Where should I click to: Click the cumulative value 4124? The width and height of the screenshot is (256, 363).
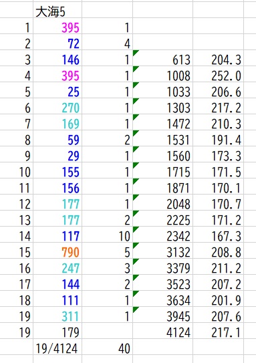pos(178,333)
